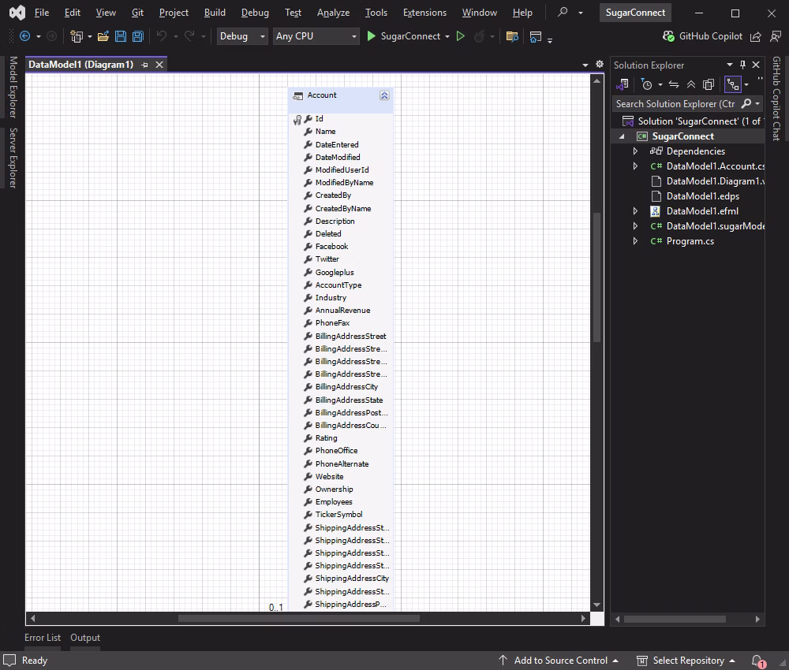789x670 pixels.
Task: Collapse the Account entity using its chevron
Action: (x=384, y=95)
